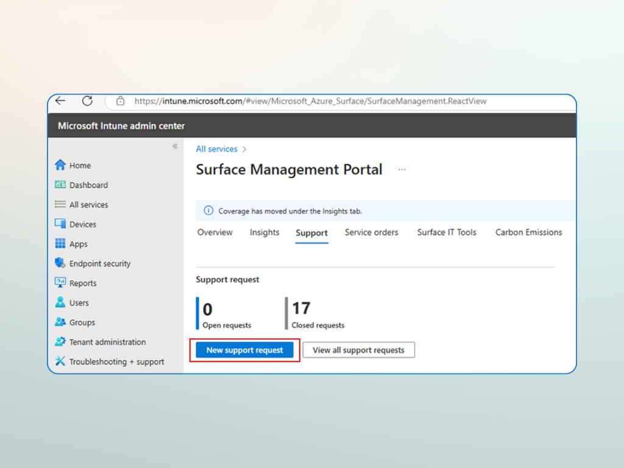Click the info icon in coverage banner
The width and height of the screenshot is (624, 468).
point(208,210)
